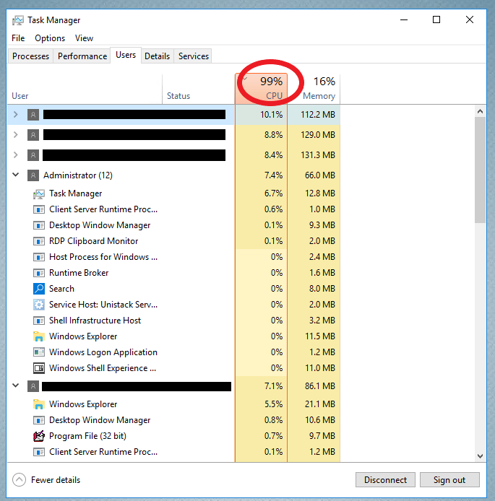Select the Runtime Broker process name

[79, 273]
